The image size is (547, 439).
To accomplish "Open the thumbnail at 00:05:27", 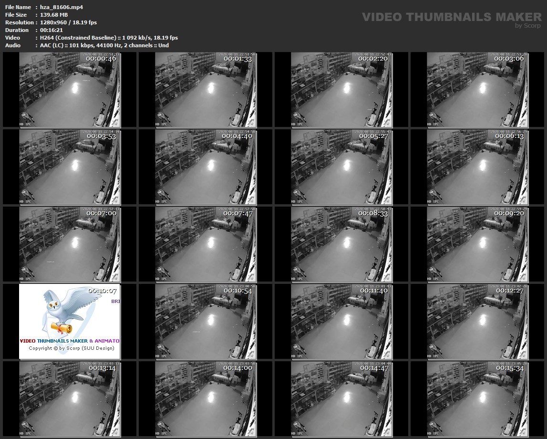I will point(341,167).
